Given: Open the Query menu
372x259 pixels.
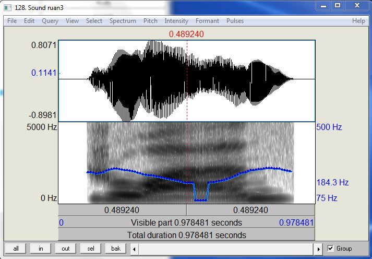Looking at the screenshot, I should point(50,21).
